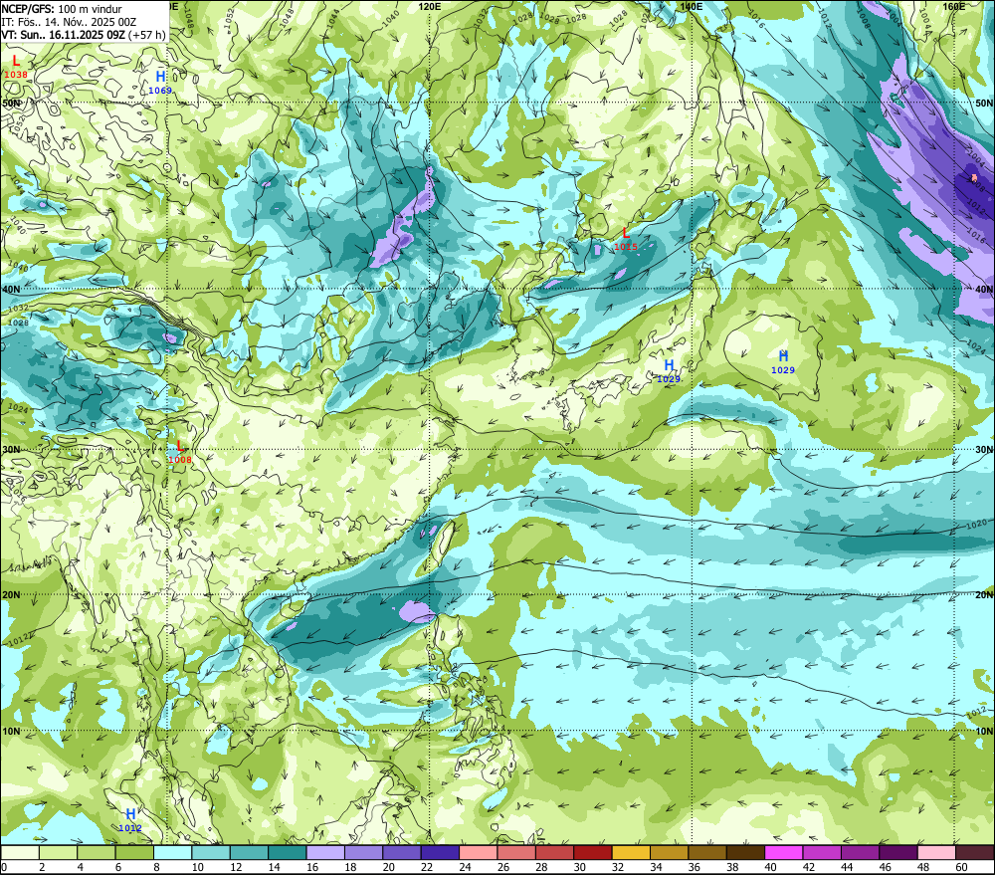This screenshot has width=995, height=875.
Task: Pick the light green 2–4 legend swatch
Action: 59,852
